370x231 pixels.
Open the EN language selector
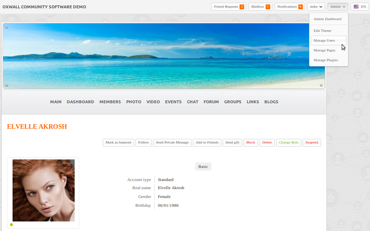(x=360, y=7)
